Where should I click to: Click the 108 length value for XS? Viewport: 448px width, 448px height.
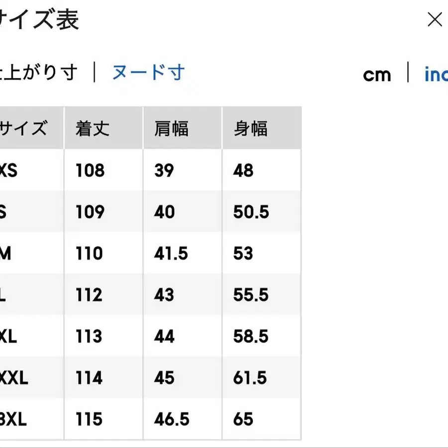tap(90, 171)
